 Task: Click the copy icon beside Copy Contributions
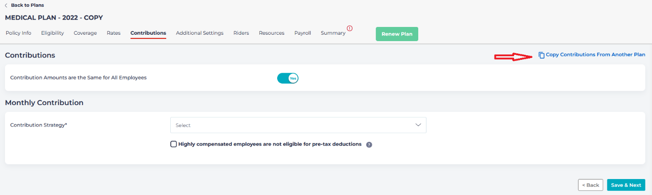coord(542,55)
